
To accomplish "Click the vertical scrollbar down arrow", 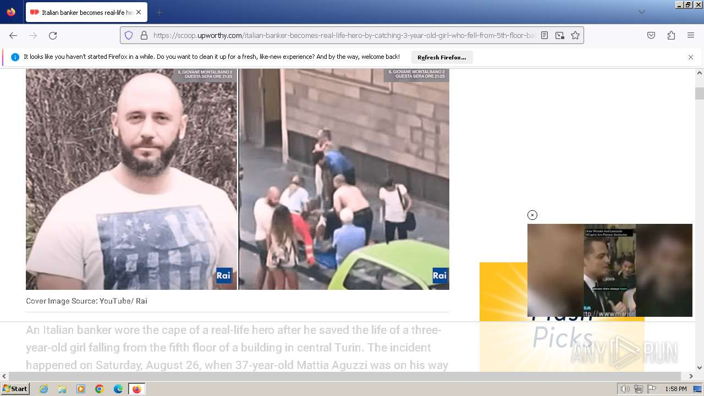I will pyautogui.click(x=700, y=368).
